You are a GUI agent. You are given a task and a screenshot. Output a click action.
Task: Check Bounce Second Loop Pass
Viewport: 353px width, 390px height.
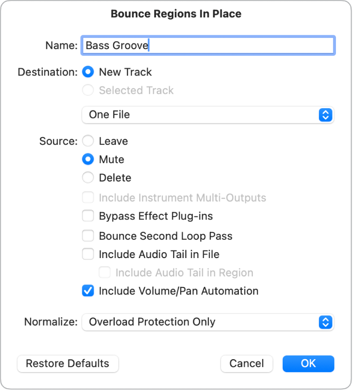click(88, 236)
